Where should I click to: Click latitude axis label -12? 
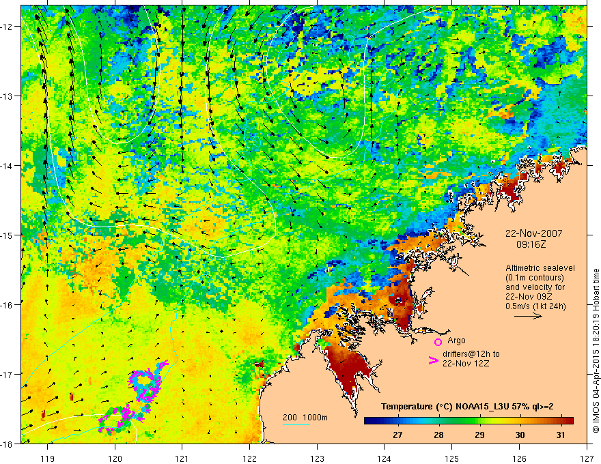7,27
